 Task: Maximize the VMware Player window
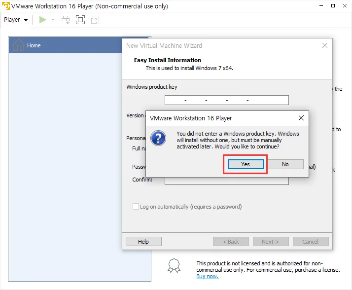coord(333,6)
